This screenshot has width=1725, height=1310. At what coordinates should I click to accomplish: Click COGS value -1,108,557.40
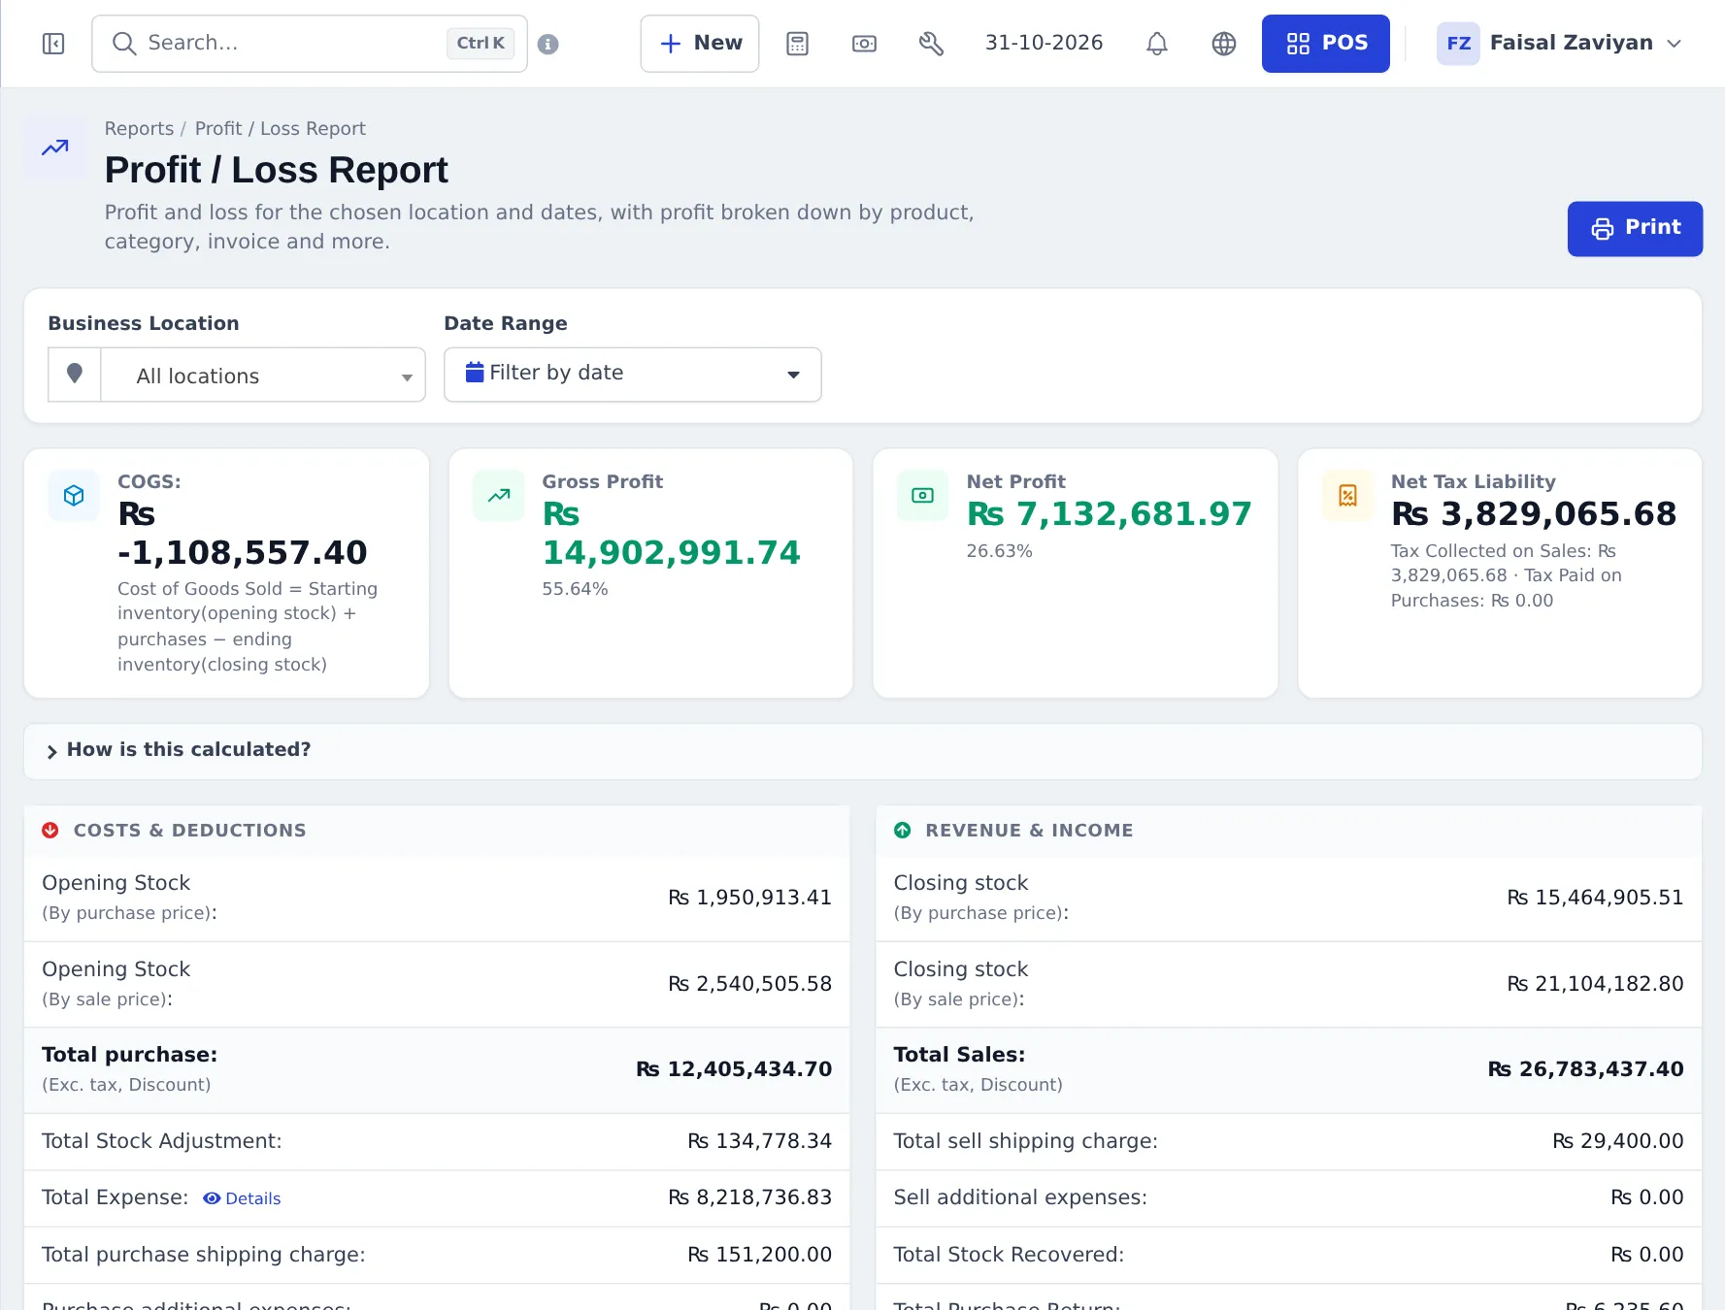click(242, 553)
